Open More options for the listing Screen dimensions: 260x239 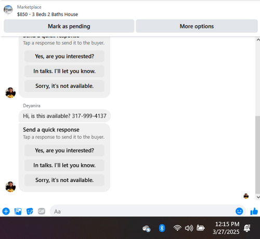[x=197, y=26]
